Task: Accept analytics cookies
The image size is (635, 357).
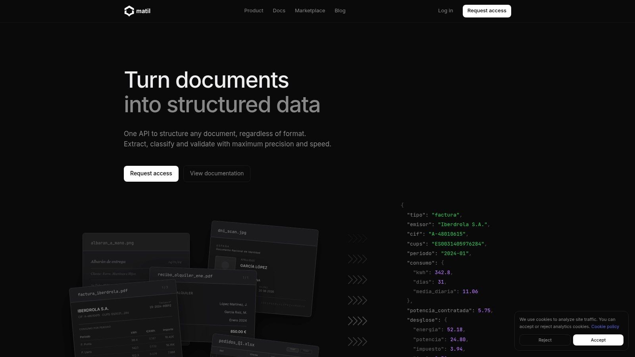Action: (598, 340)
